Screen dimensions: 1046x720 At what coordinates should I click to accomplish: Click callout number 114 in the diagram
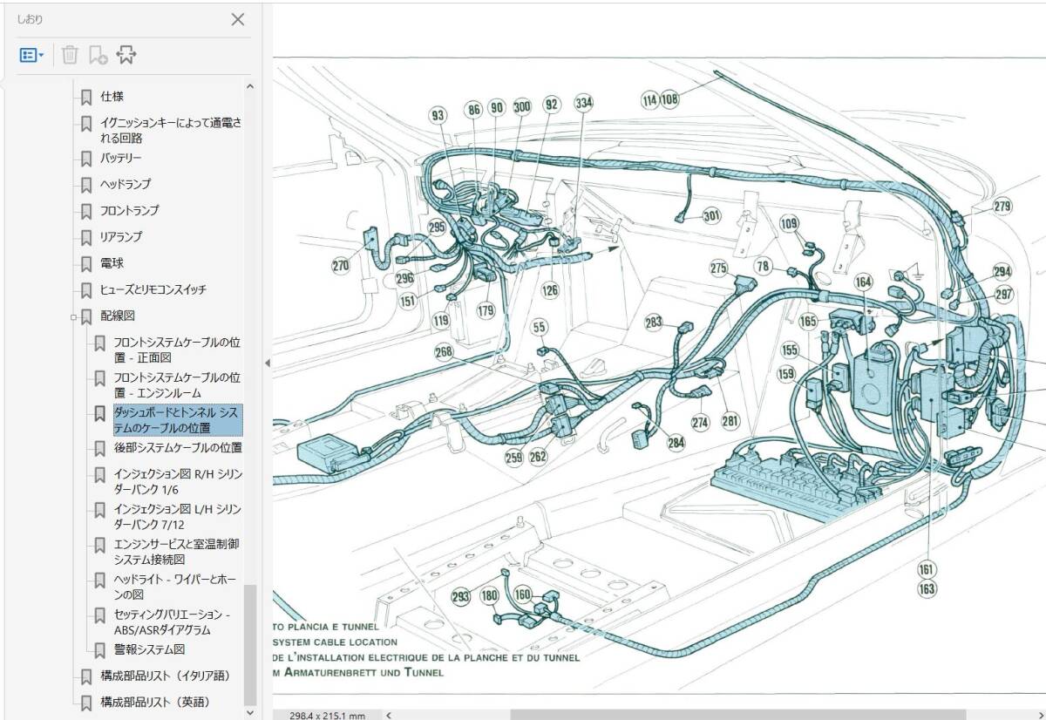click(x=650, y=99)
